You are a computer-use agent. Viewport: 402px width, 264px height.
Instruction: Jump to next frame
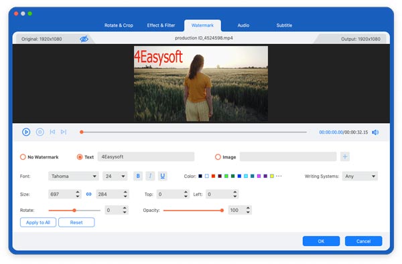64,132
